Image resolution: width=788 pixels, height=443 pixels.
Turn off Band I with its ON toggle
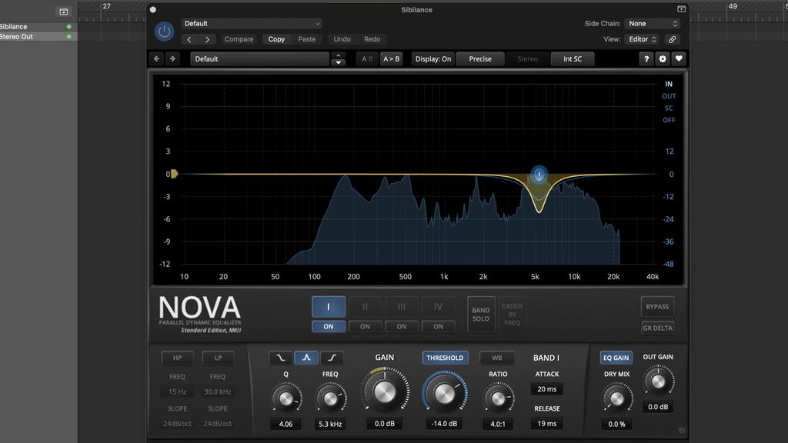point(329,326)
